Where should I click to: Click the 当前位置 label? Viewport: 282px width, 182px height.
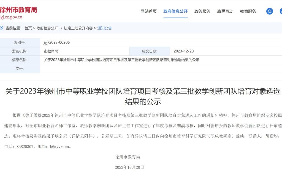[x=13, y=28]
